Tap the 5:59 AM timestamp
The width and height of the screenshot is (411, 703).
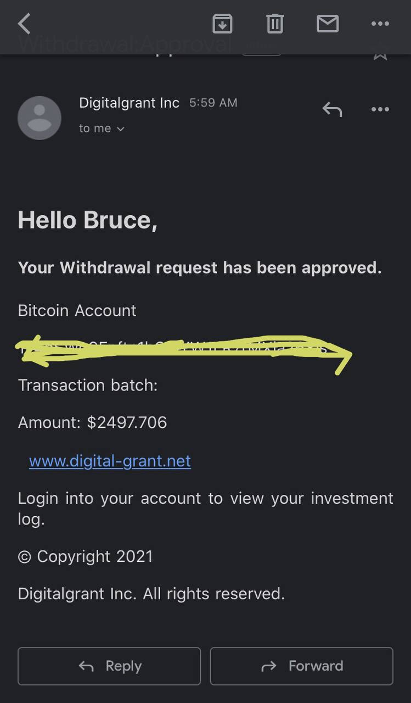pos(213,103)
